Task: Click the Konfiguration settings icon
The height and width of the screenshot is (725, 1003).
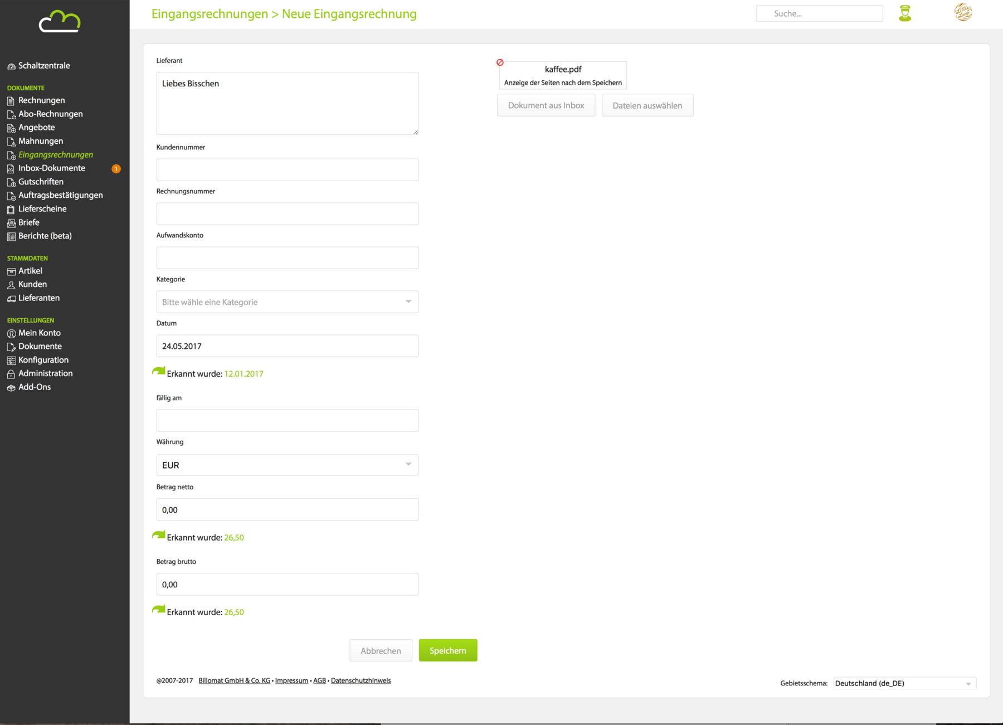Action: coord(11,361)
